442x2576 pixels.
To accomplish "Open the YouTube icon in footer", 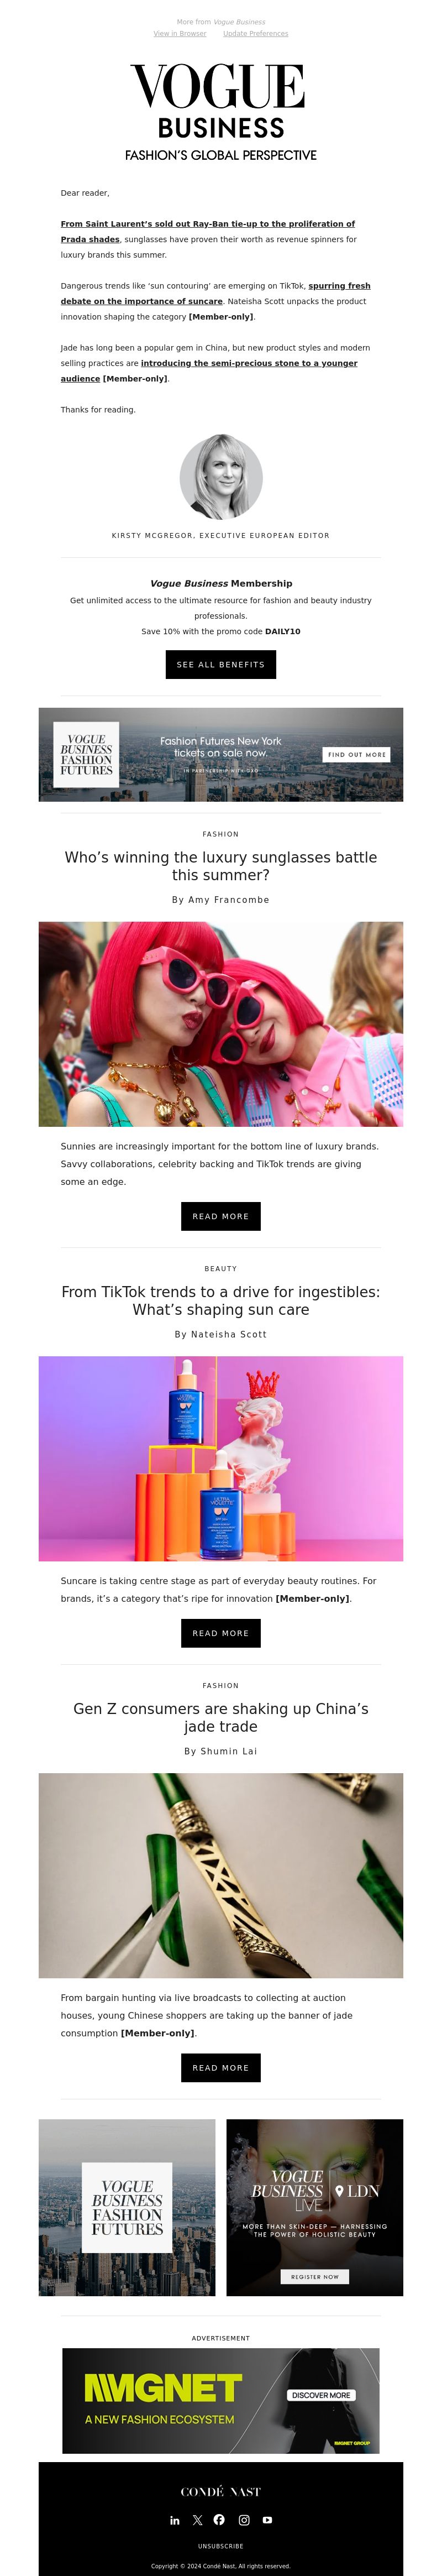I will tap(267, 2520).
